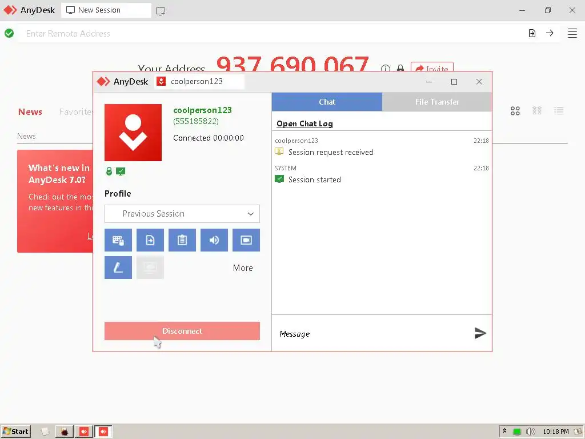Click the lock icon next to your address
Image resolution: width=585 pixels, height=439 pixels.
400,68
